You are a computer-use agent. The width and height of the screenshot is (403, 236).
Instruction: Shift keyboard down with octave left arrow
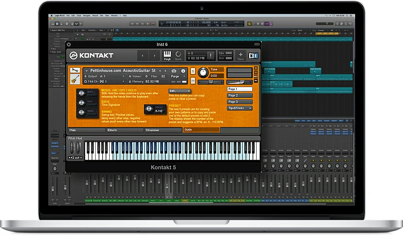[x=70, y=158]
